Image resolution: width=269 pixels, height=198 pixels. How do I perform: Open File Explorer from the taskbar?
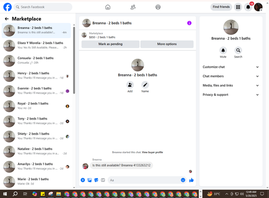pos(59,194)
